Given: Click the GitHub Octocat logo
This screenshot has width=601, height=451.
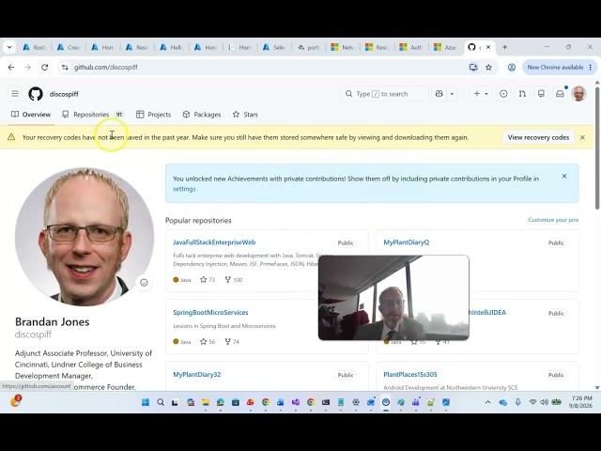Looking at the screenshot, I should [x=36, y=94].
